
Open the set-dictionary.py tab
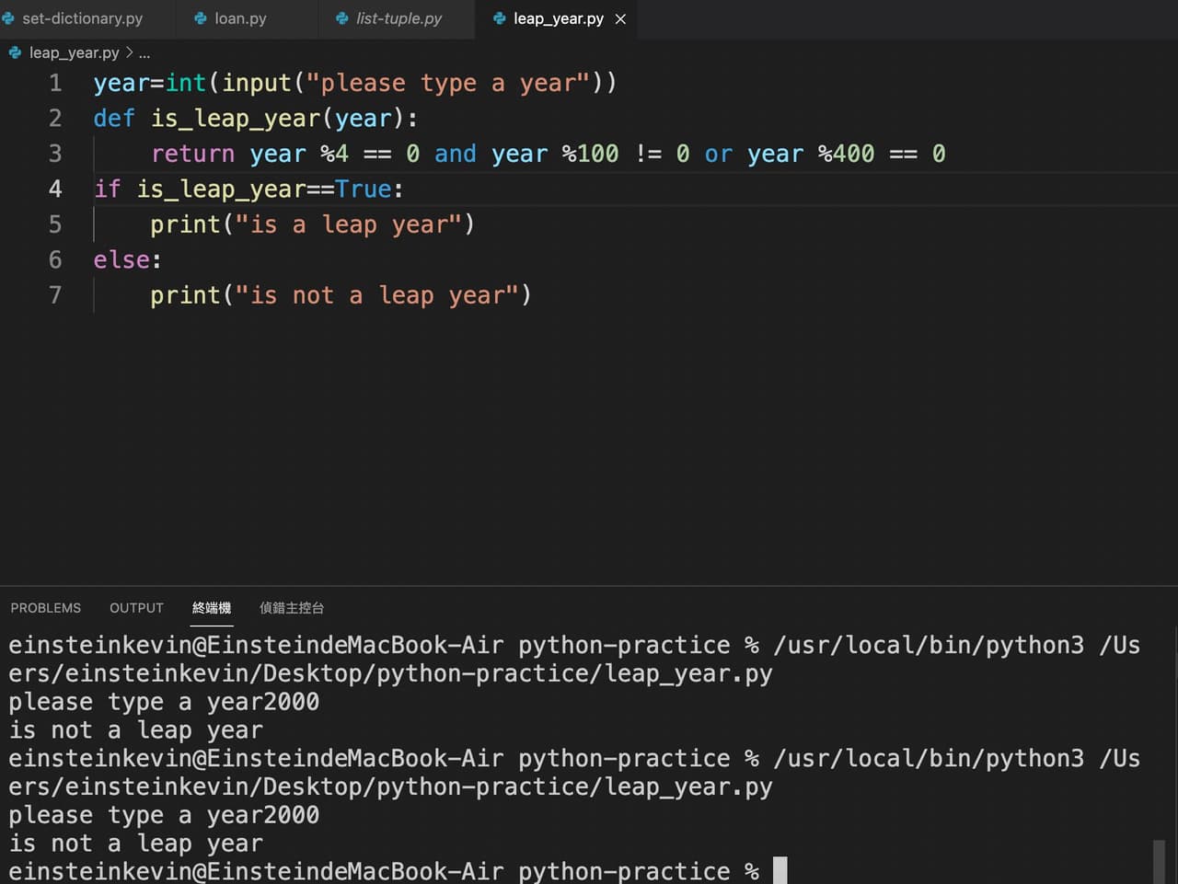pyautogui.click(x=82, y=18)
